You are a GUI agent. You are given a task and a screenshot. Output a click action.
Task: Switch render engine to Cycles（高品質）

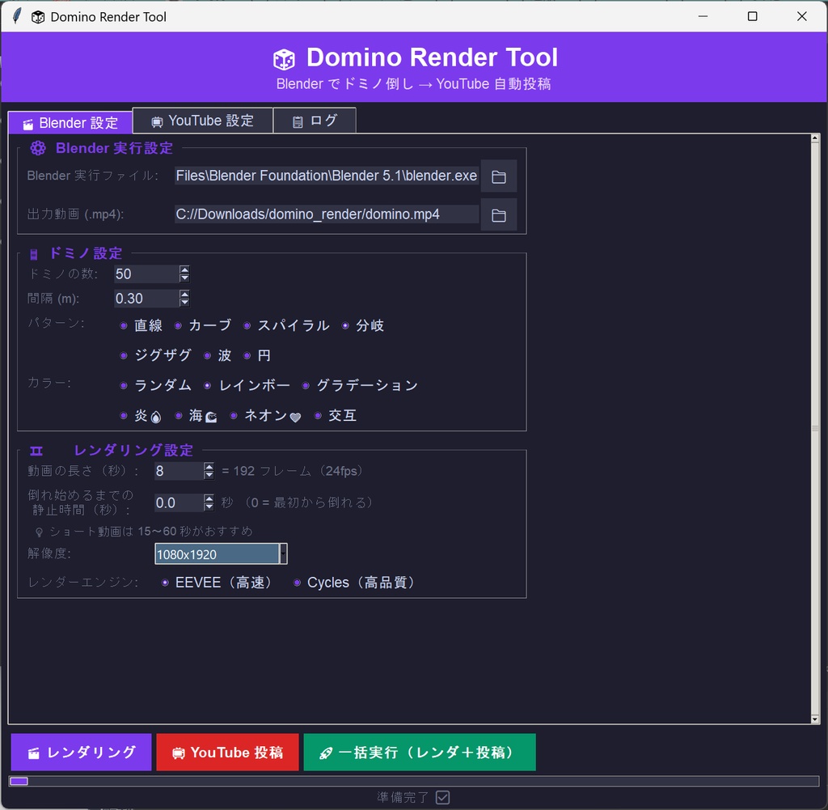(298, 582)
